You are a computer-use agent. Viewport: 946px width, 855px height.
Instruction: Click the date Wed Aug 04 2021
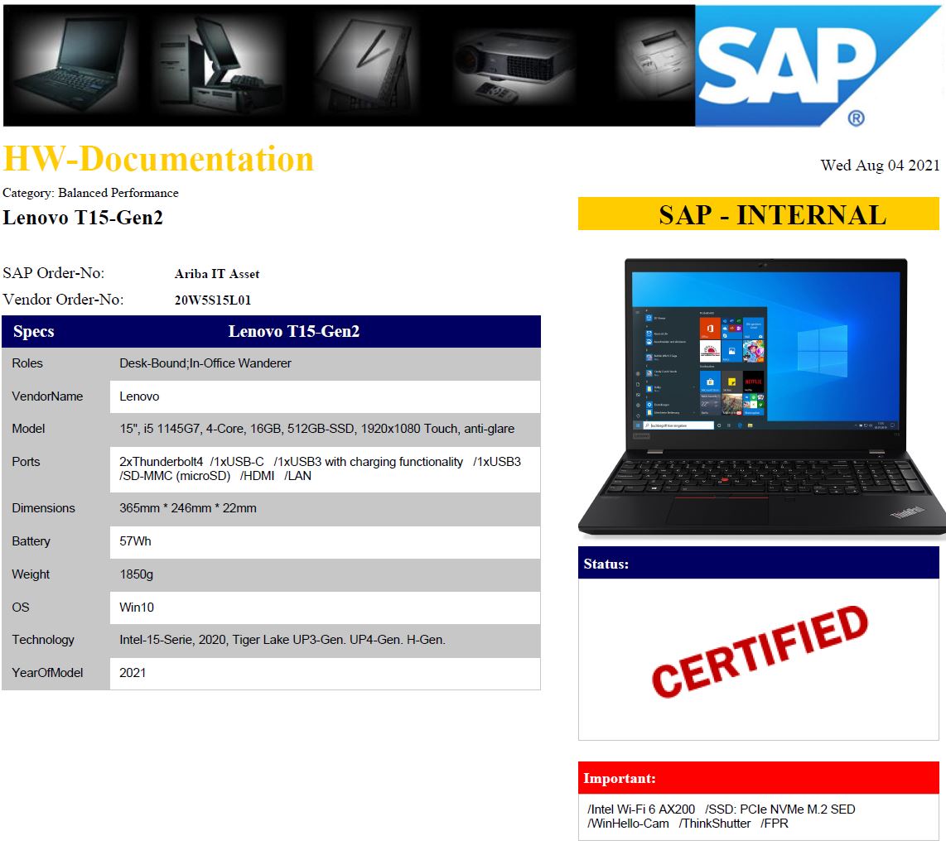tap(880, 166)
